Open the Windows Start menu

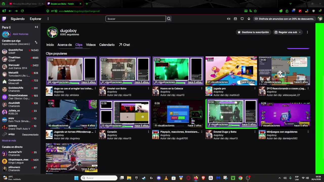click(x=76, y=178)
